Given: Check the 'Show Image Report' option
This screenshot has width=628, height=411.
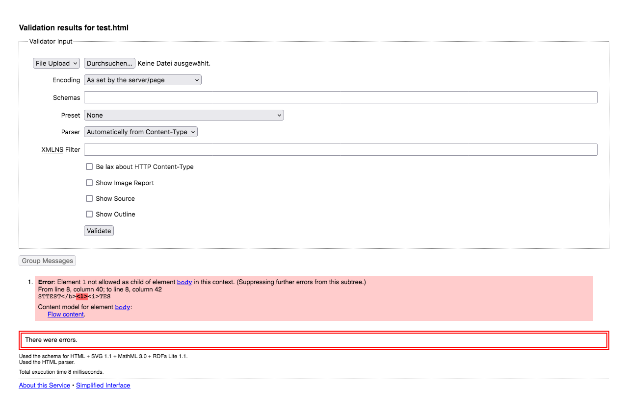Looking at the screenshot, I should coord(89,182).
